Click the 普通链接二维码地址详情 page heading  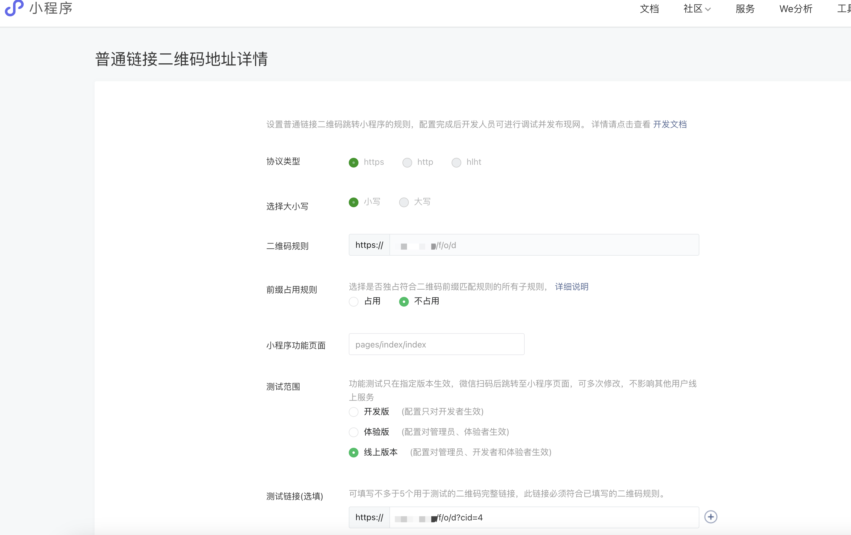pyautogui.click(x=181, y=59)
